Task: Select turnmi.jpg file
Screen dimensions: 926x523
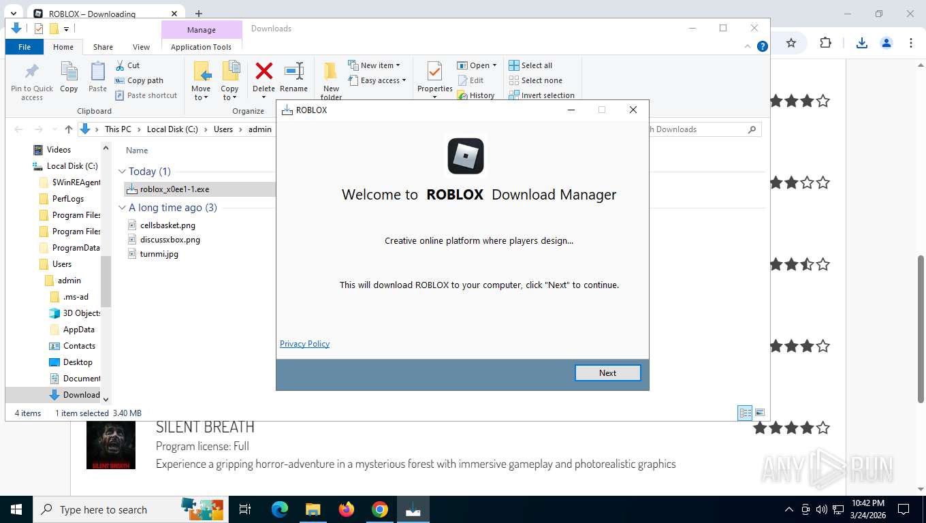Action: point(159,254)
